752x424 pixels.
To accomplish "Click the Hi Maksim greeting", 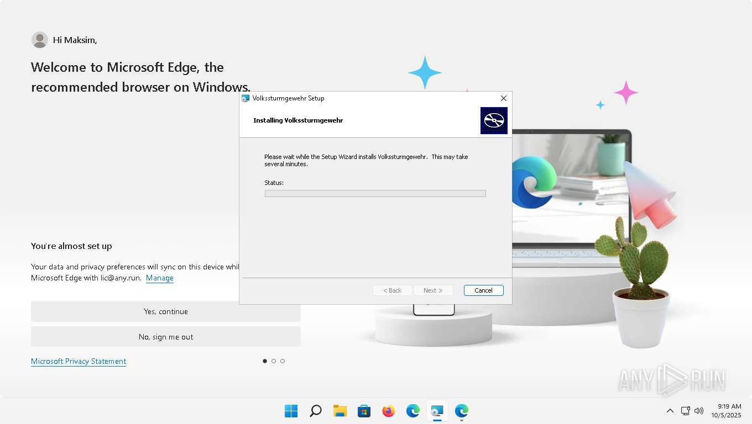I will (75, 40).
